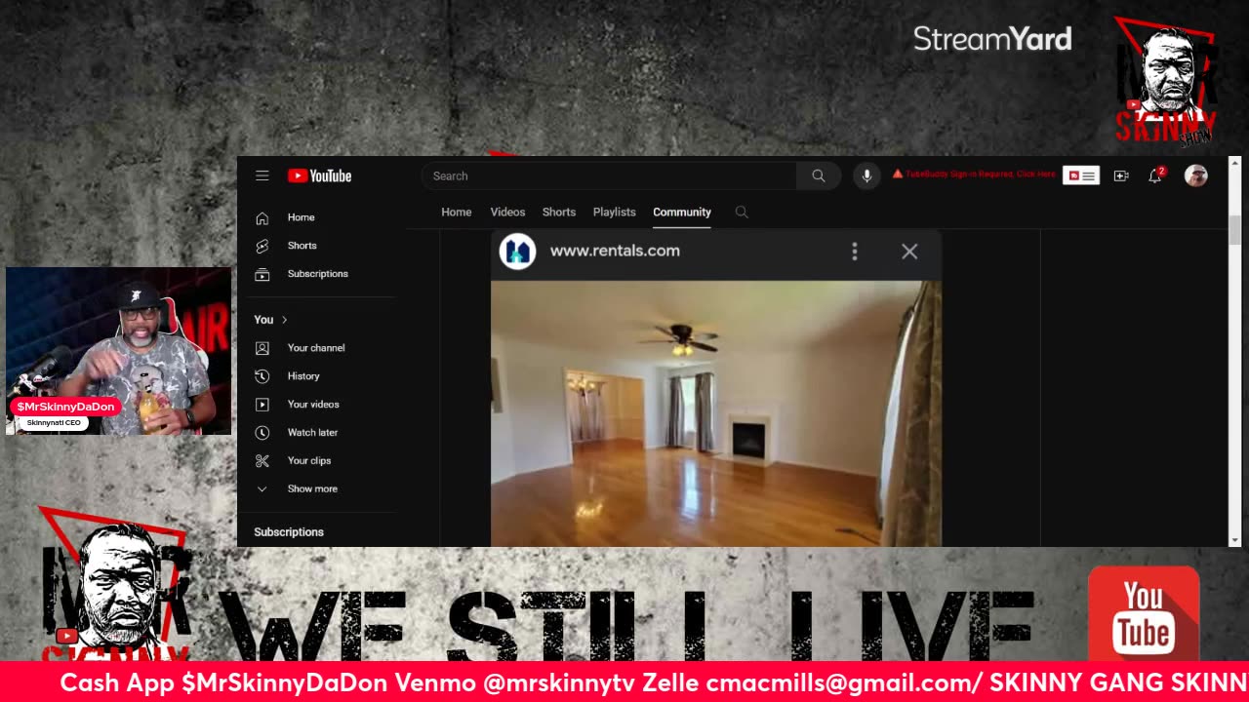Select the Community channel tab
Image resolution: width=1249 pixels, height=702 pixels.
pos(682,212)
